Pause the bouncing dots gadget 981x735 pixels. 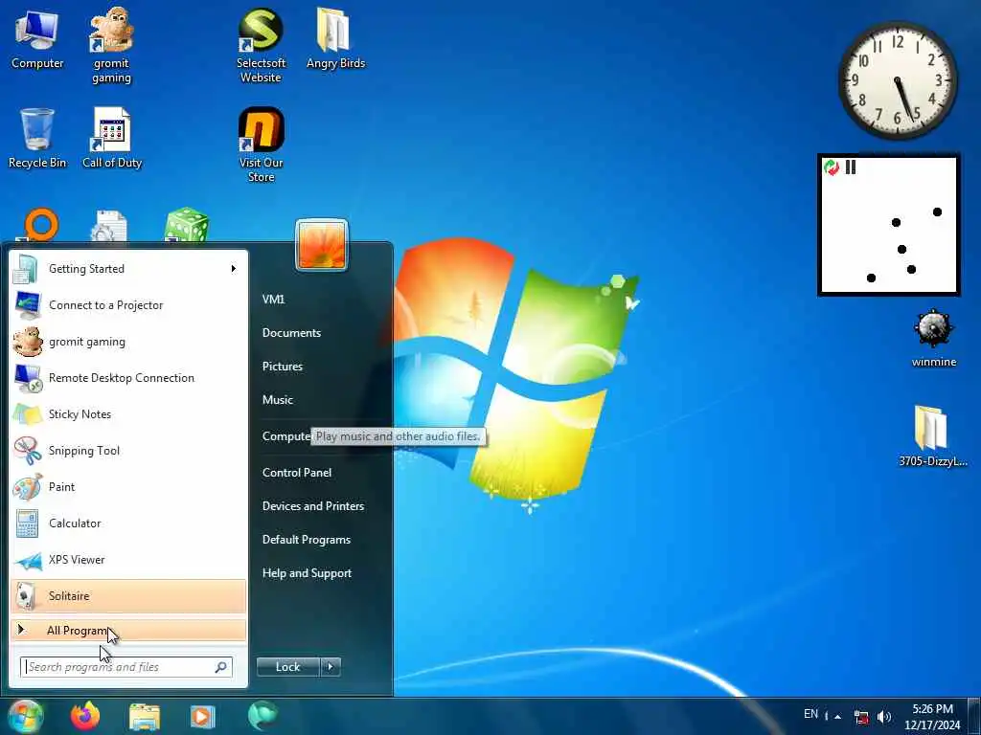tap(851, 167)
